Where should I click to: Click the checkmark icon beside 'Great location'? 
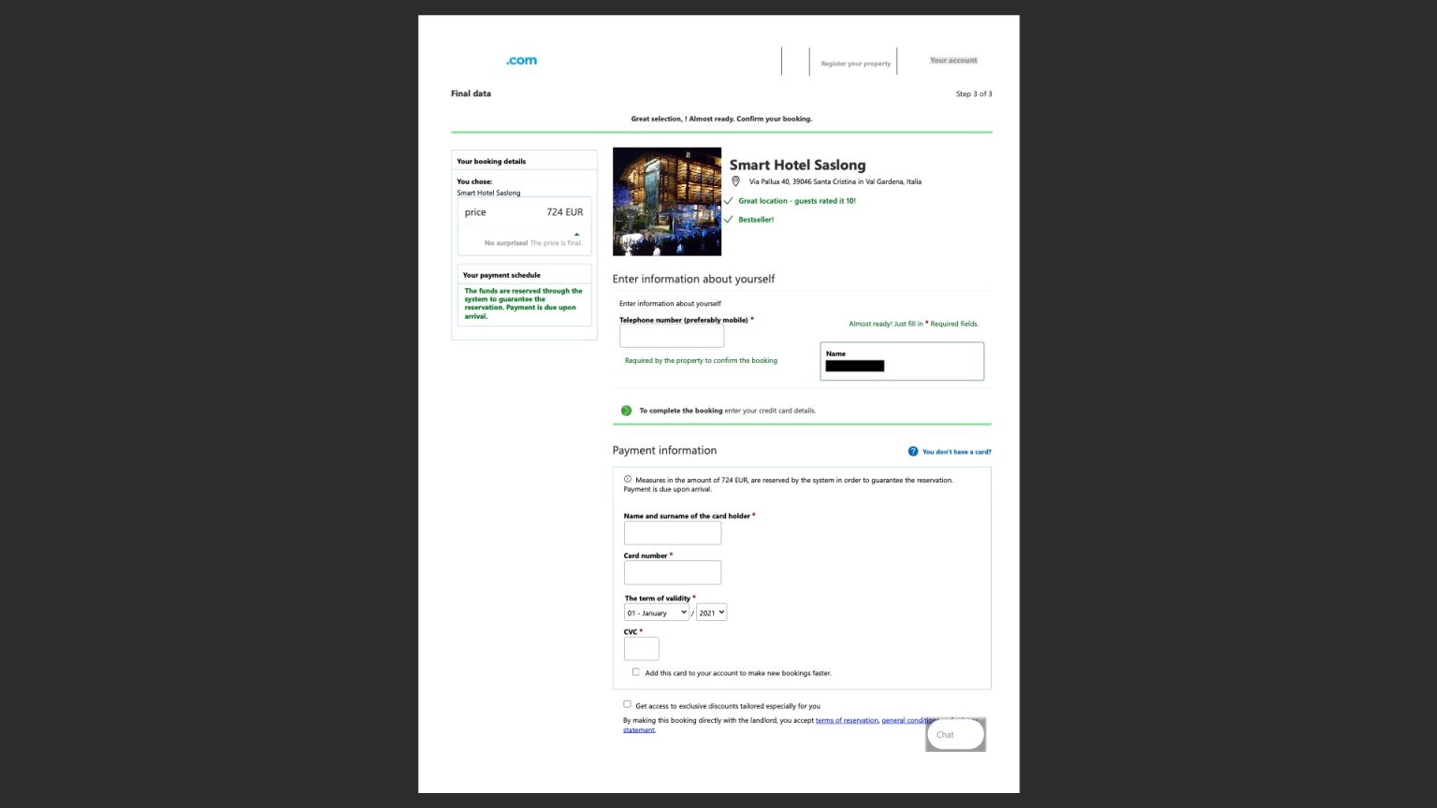click(729, 200)
